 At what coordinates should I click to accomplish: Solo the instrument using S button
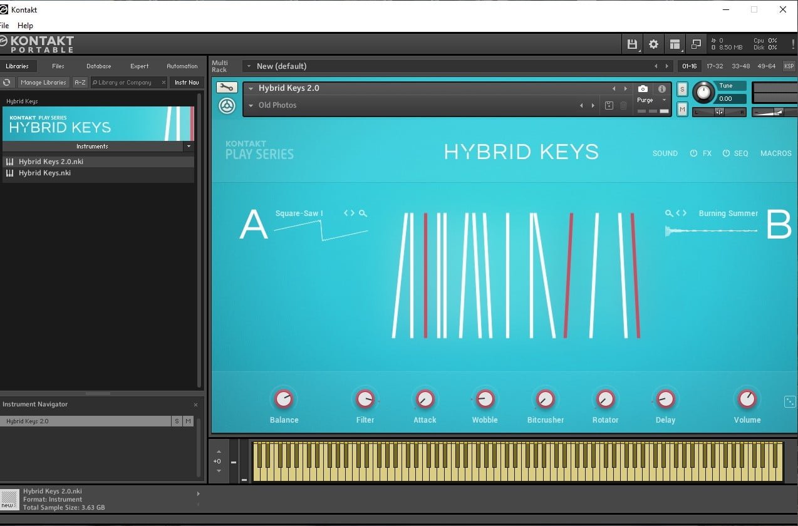coord(682,89)
